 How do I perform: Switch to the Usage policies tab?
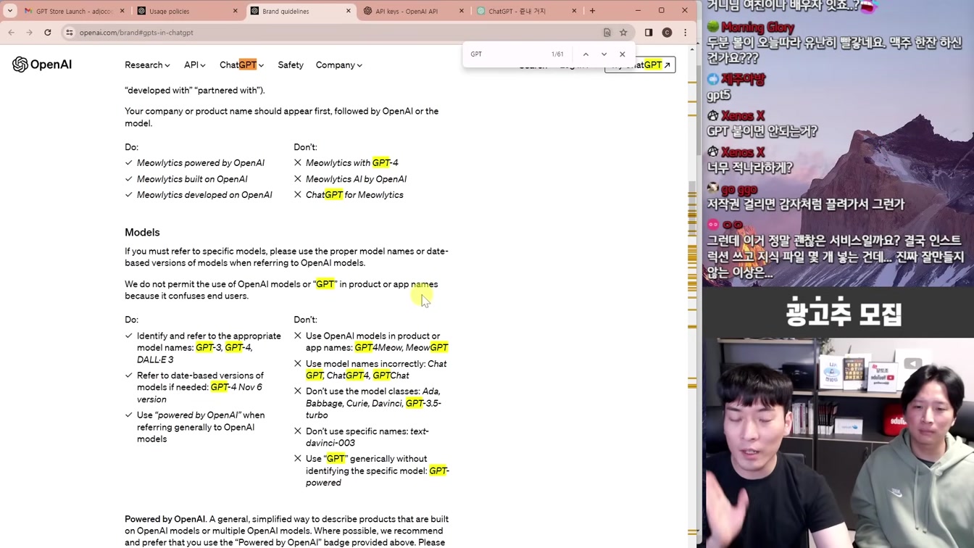[x=187, y=11]
